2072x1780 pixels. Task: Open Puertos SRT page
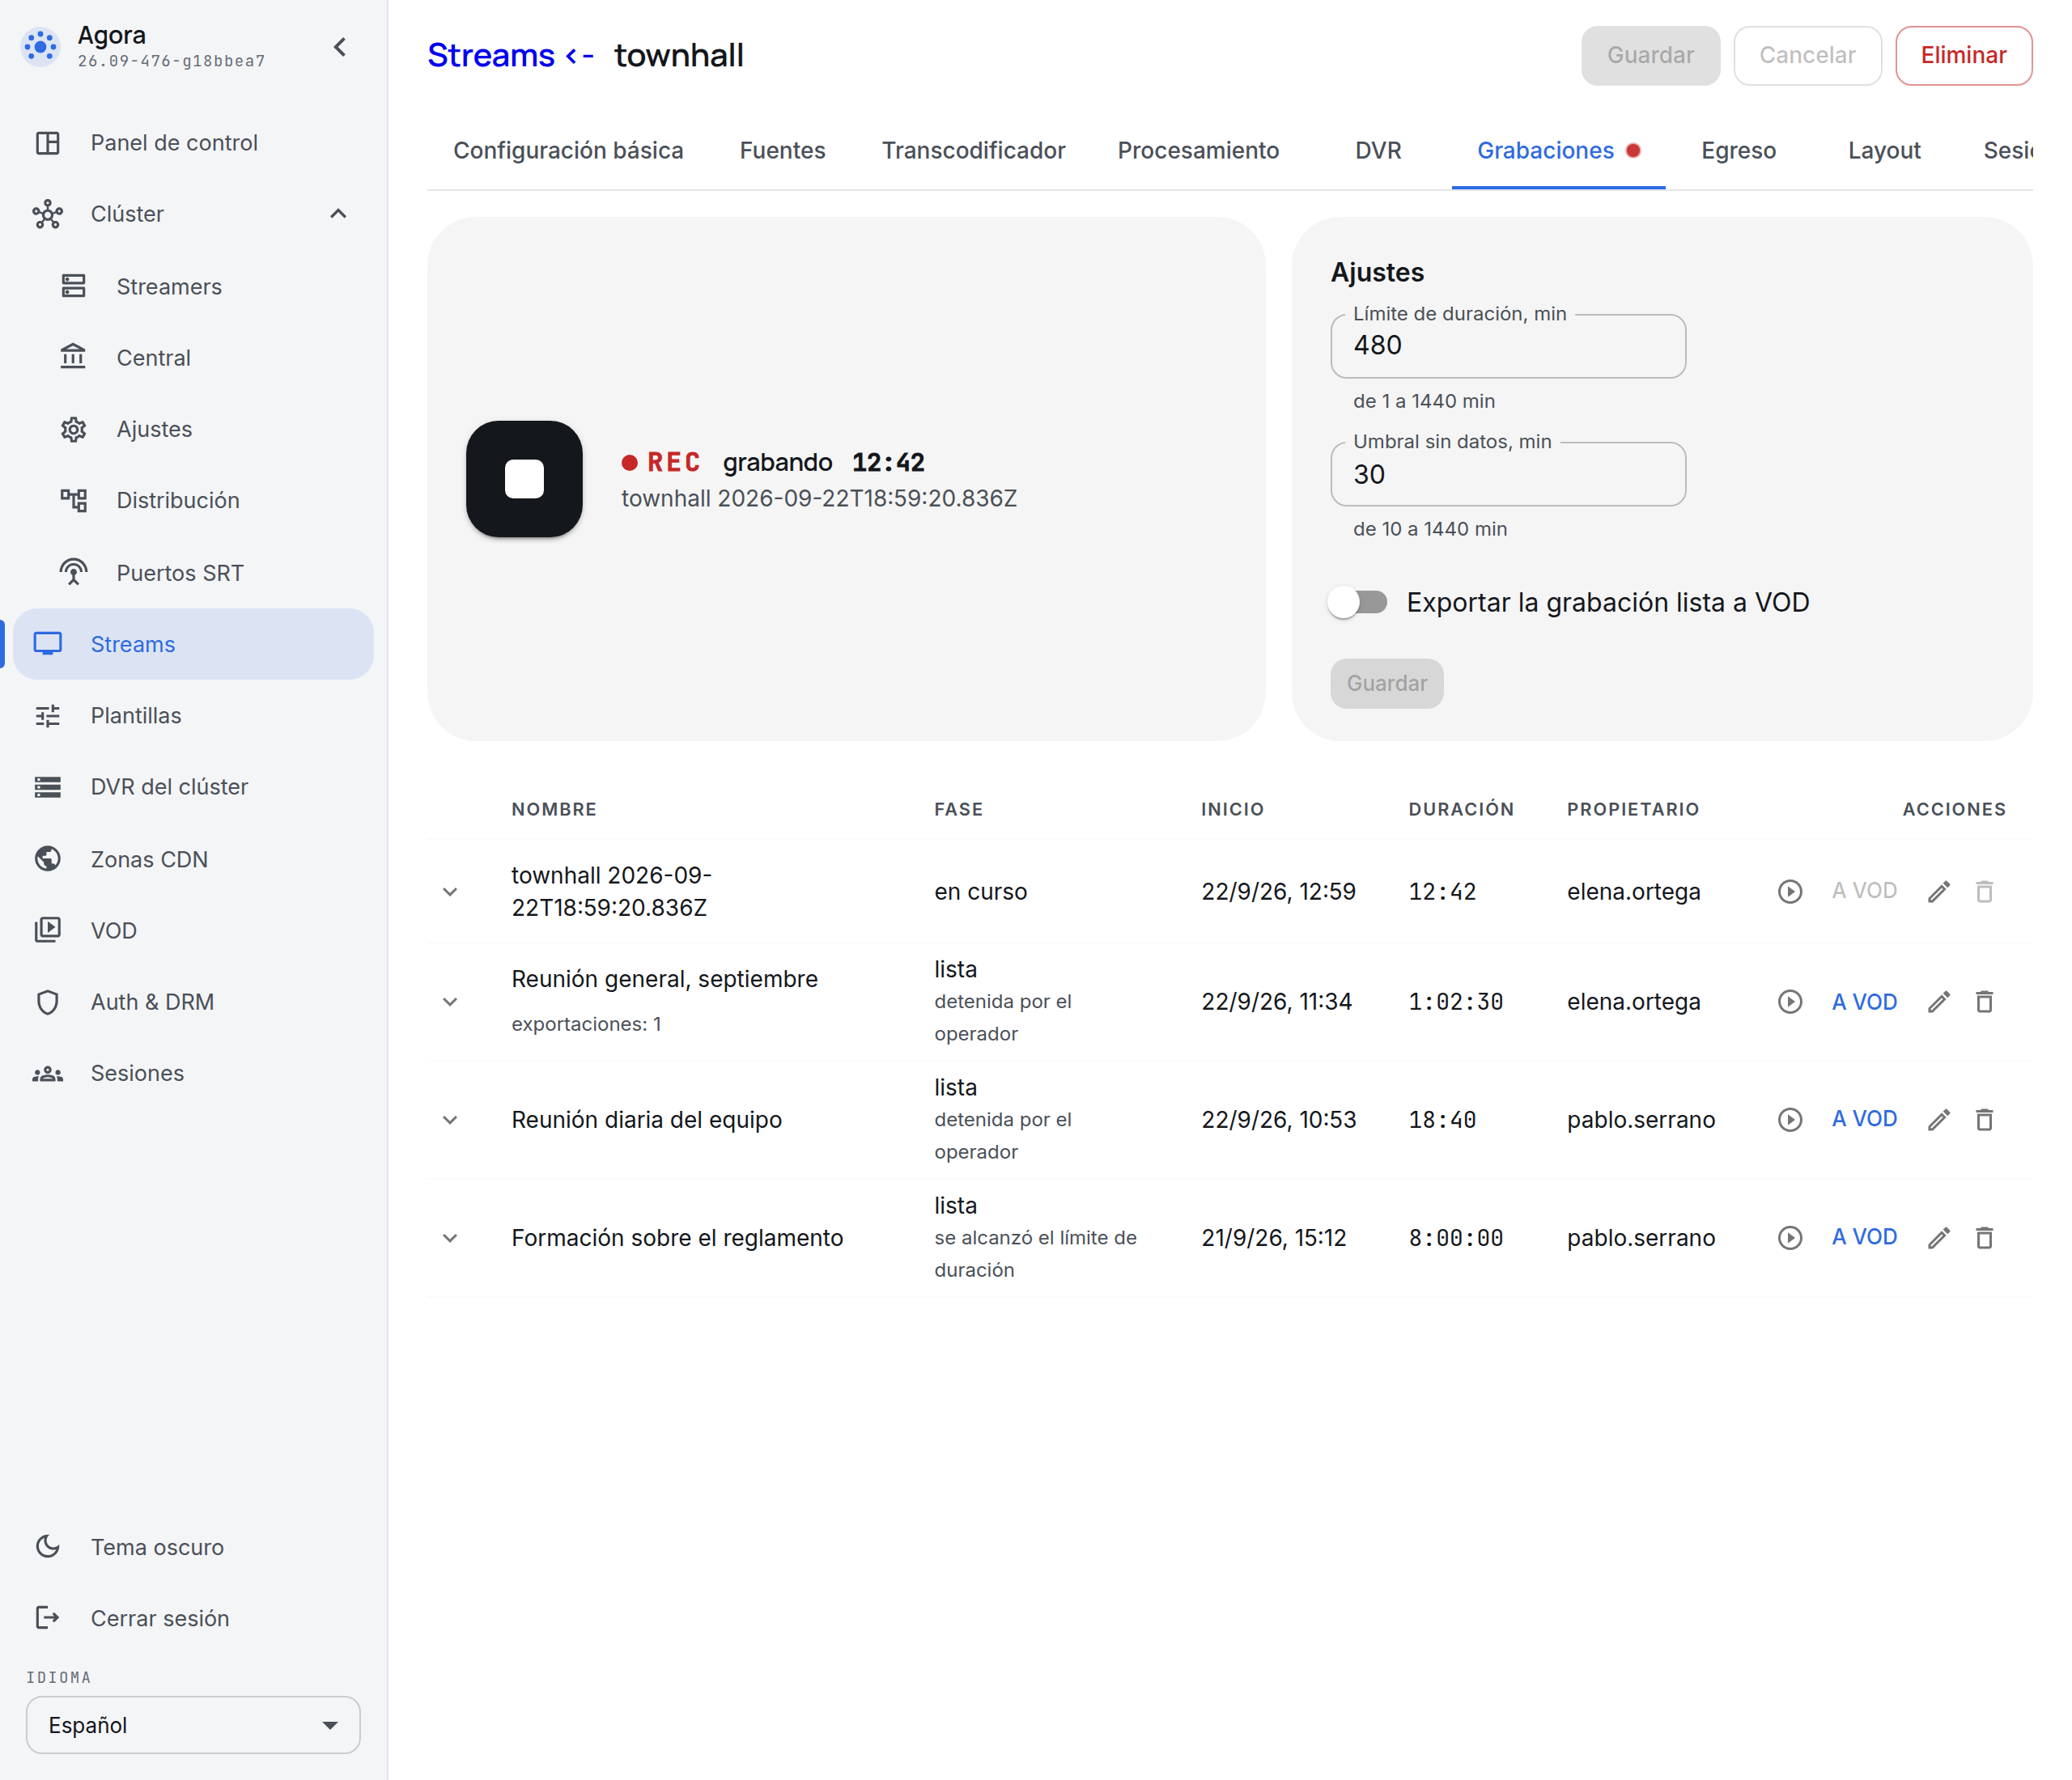194,573
